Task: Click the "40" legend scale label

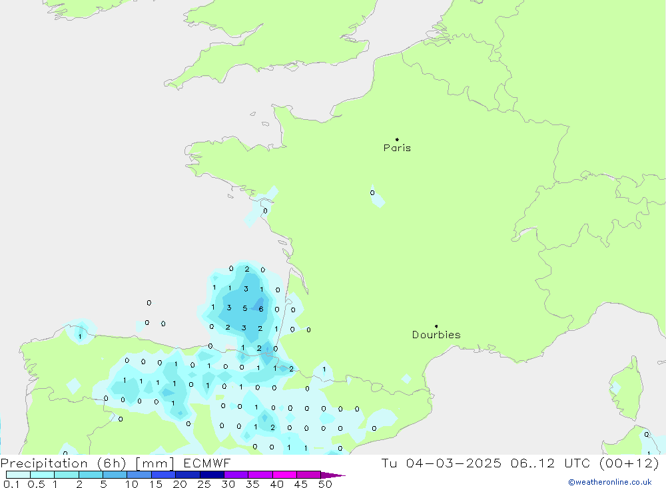Action: click(277, 484)
